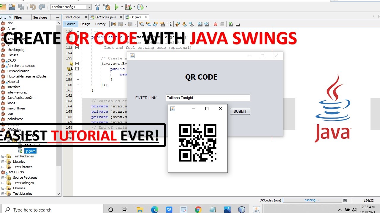Select JavaApplication24 project node

click(20, 98)
